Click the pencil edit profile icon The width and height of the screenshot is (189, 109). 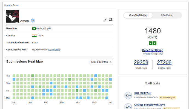coord(105,20)
